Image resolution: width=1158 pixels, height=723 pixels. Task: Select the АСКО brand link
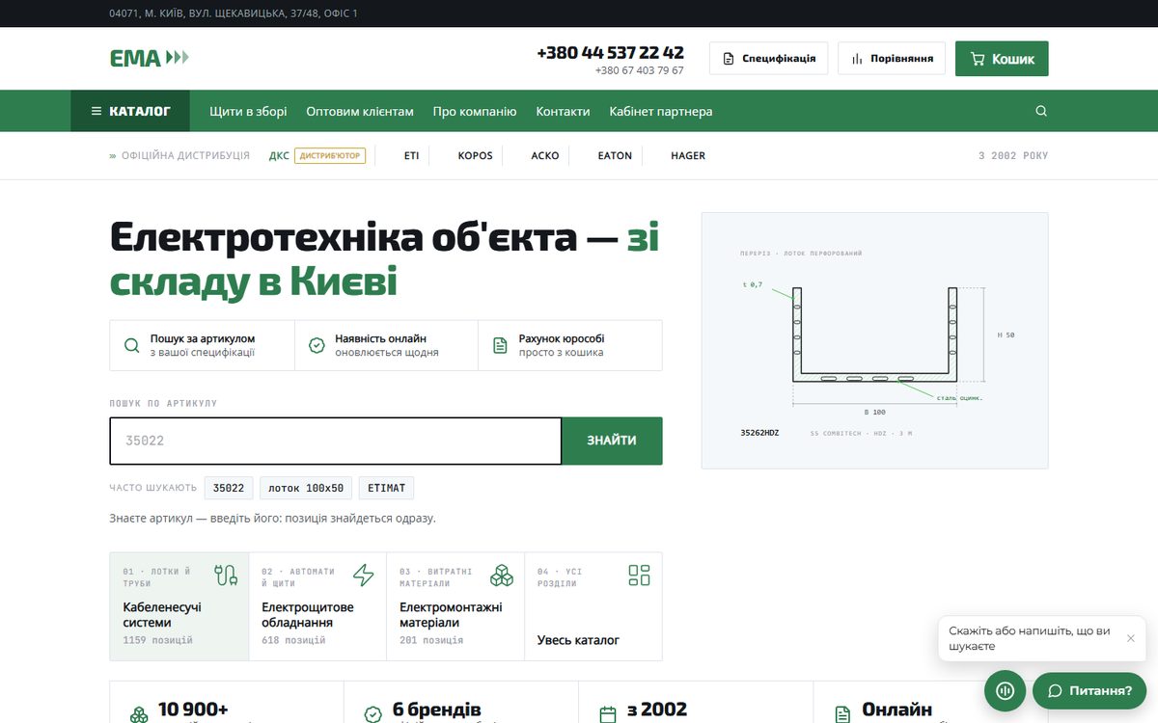545,155
